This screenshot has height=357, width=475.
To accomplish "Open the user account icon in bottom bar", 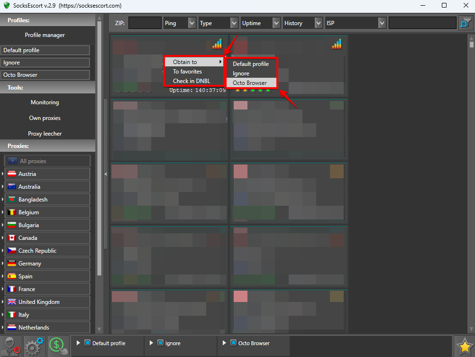I will 11,346.
